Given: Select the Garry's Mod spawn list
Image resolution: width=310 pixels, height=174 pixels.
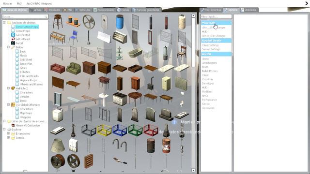Looking at the screenshot, I should pos(23,35).
